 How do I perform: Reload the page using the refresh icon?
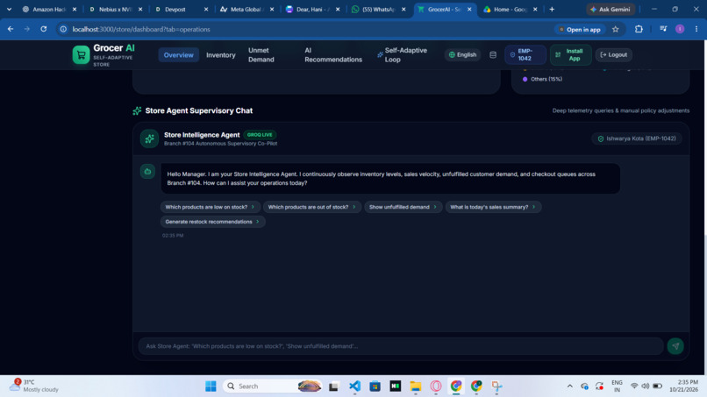pyautogui.click(x=43, y=29)
